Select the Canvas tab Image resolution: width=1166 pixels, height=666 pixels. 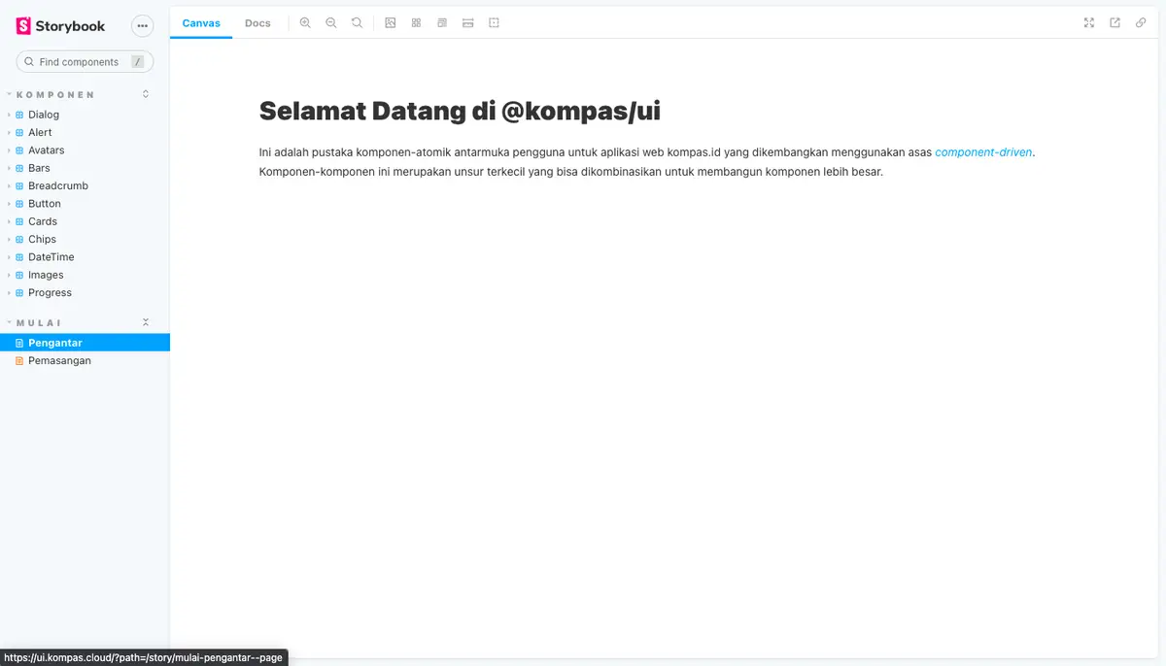point(201,22)
